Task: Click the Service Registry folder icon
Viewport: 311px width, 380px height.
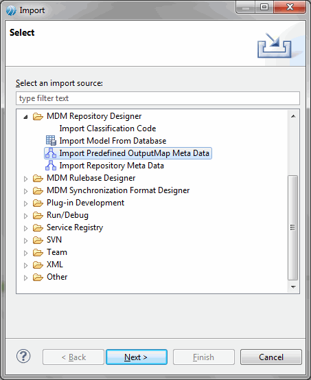Action: (x=38, y=227)
